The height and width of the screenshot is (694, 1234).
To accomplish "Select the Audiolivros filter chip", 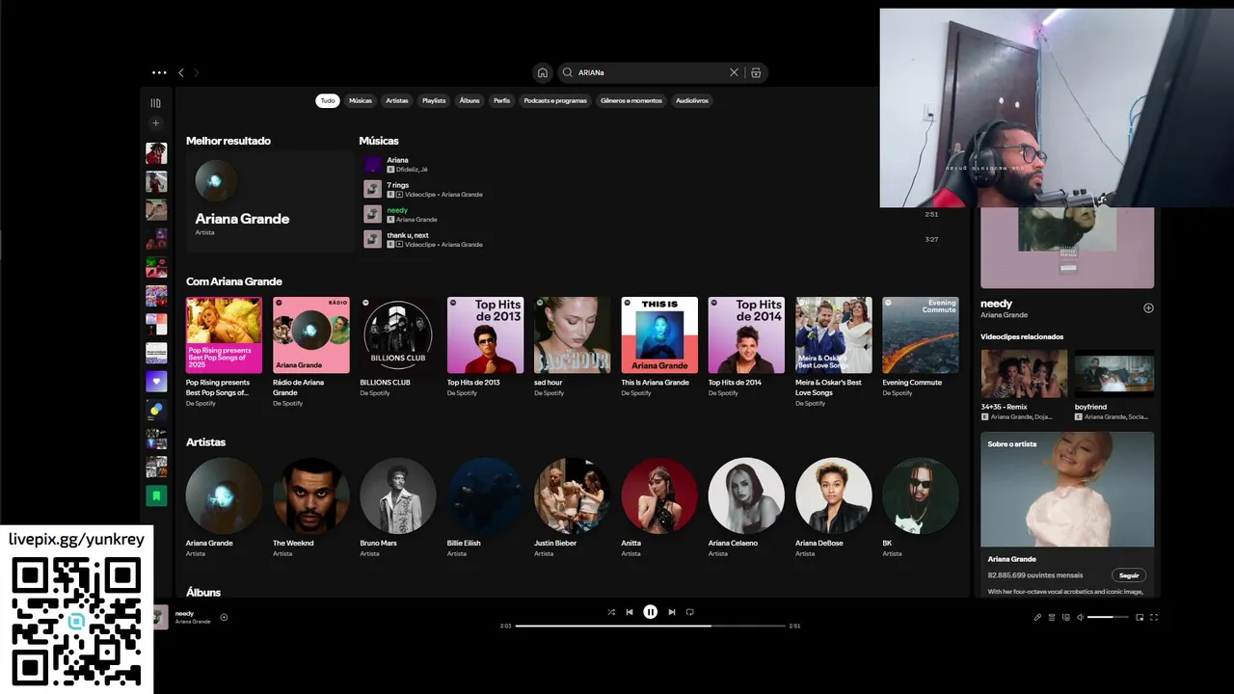I will click(x=691, y=100).
